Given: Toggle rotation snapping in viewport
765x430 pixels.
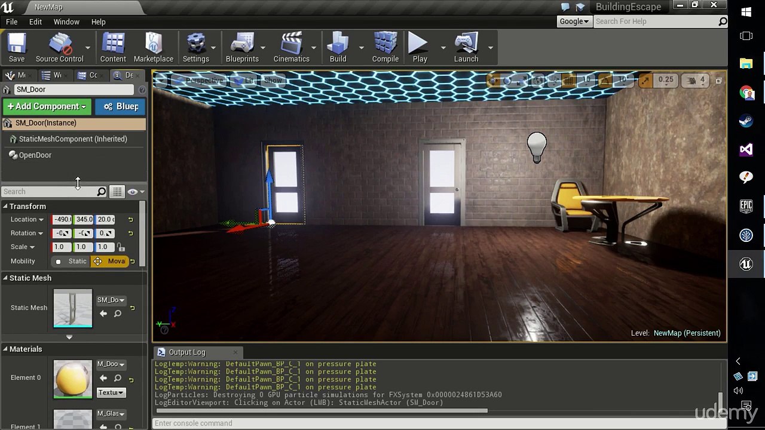Looking at the screenshot, I should (606, 80).
